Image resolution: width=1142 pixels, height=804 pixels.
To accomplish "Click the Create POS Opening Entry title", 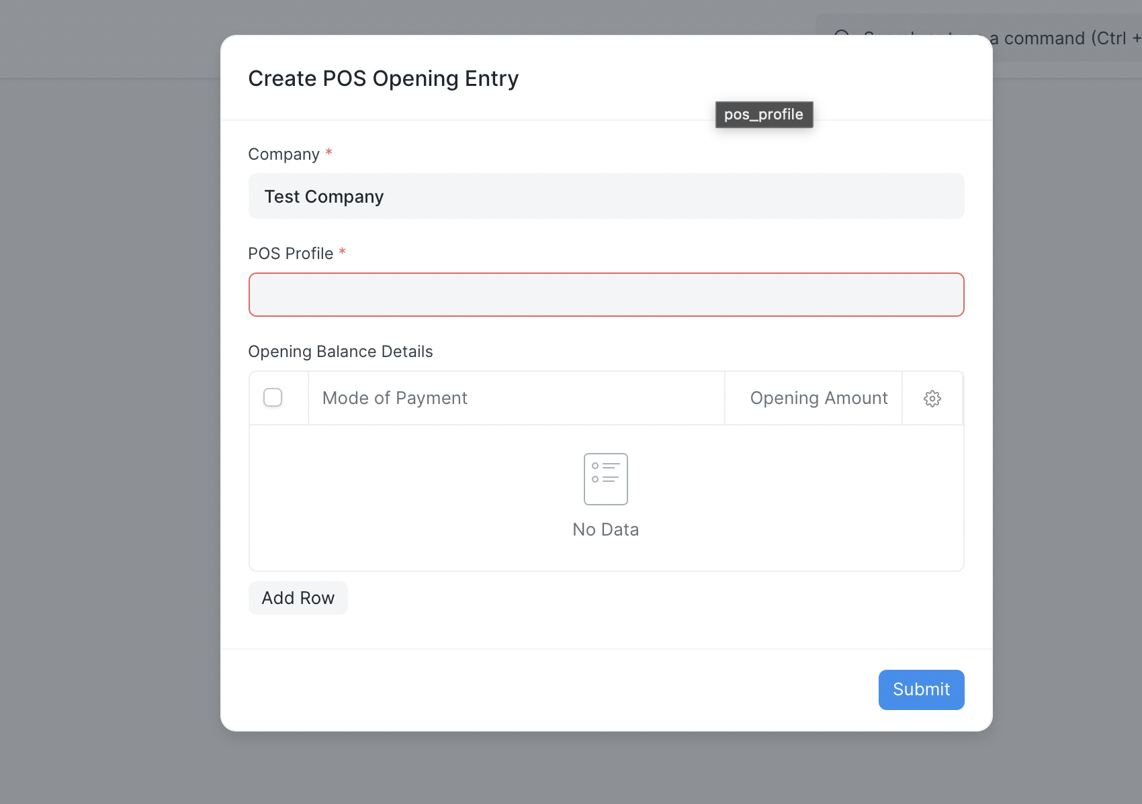I will point(384,79).
